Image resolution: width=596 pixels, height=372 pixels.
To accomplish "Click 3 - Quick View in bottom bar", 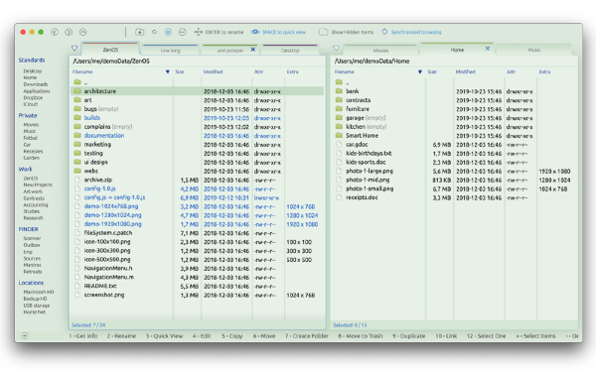I will (x=164, y=336).
